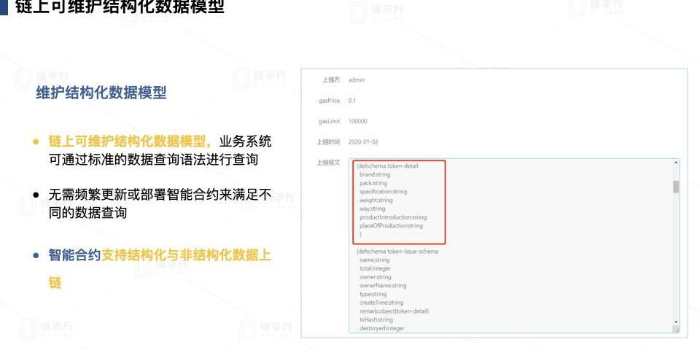Screen dimensions: 700x350
Task: Click the textarea scrollbar down arrow
Action: [x=676, y=322]
